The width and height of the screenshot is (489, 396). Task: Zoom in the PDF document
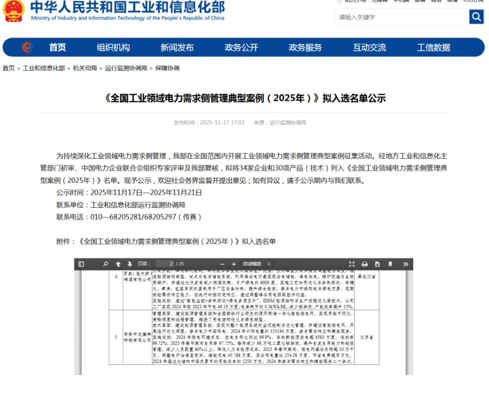coord(233,264)
